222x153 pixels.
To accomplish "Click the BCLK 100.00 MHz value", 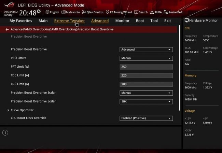I will point(192,52).
